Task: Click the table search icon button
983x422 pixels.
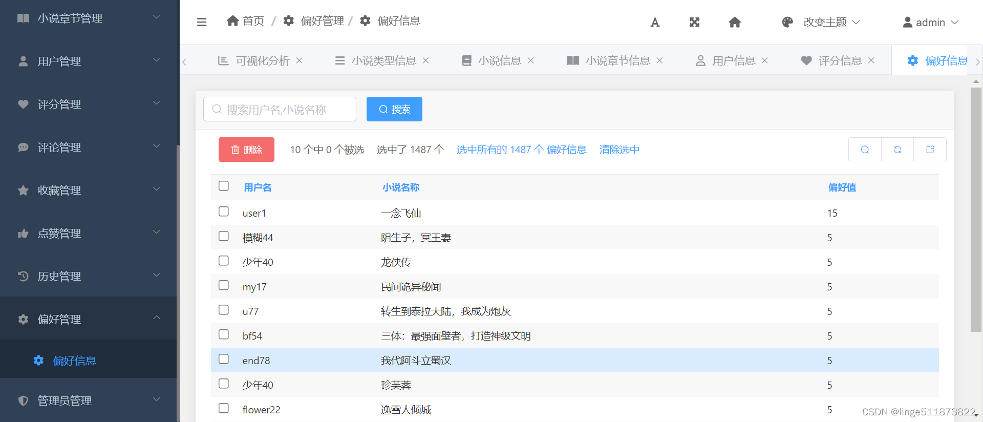Action: [865, 150]
